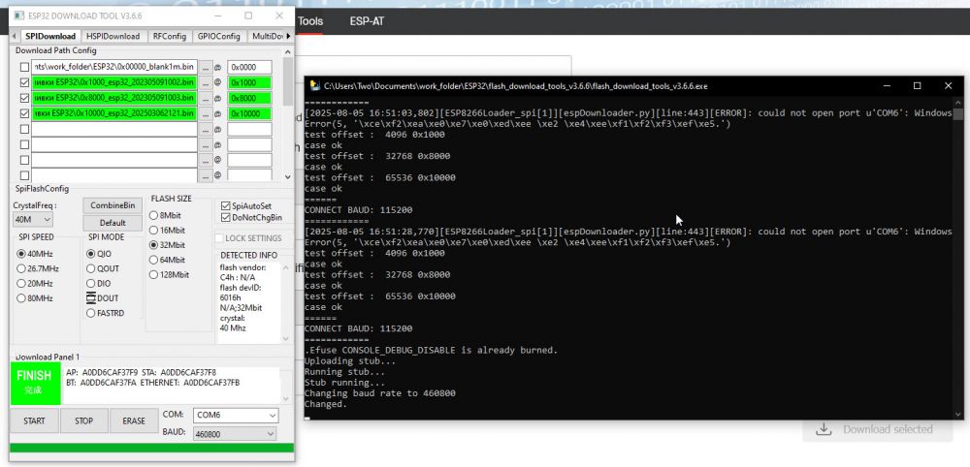Click the 0x0000 address field

[x=249, y=67]
